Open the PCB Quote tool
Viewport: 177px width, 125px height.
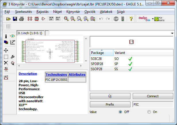[159, 19]
